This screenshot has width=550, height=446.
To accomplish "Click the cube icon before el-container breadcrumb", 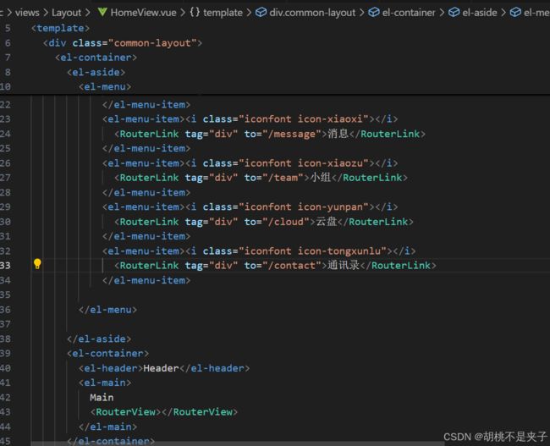I will pos(374,13).
